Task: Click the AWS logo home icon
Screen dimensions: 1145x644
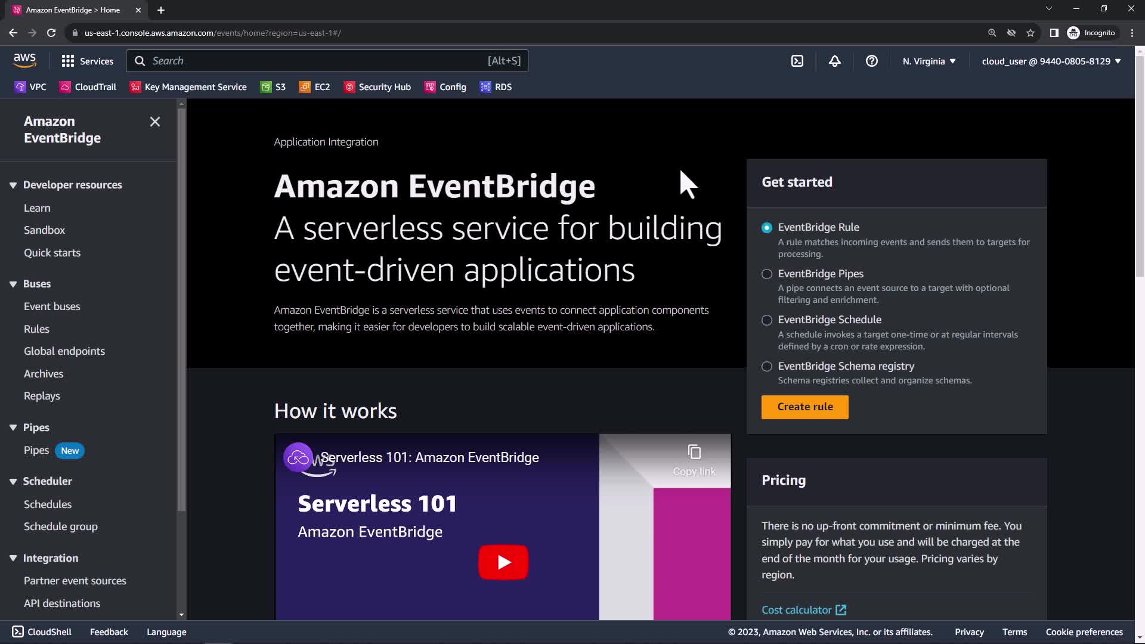Action: click(x=24, y=60)
